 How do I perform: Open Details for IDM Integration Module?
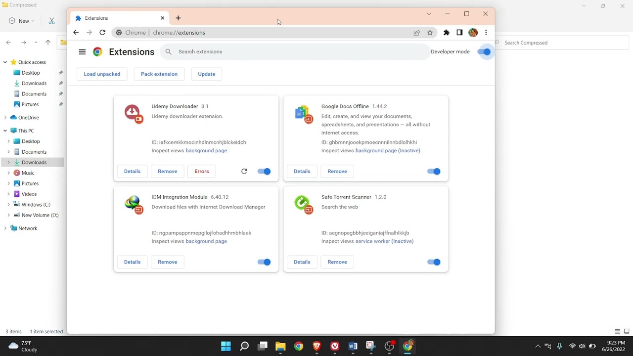pyautogui.click(x=132, y=262)
